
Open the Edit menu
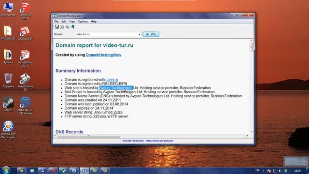coord(64,21)
